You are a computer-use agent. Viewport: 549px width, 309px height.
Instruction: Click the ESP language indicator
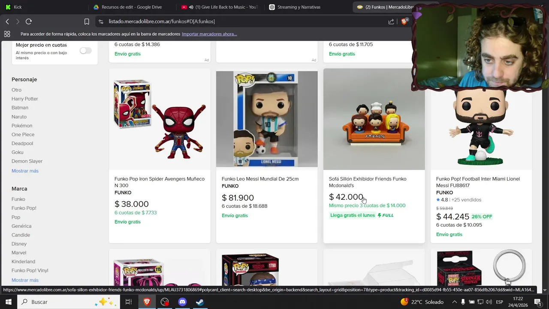[x=499, y=302]
